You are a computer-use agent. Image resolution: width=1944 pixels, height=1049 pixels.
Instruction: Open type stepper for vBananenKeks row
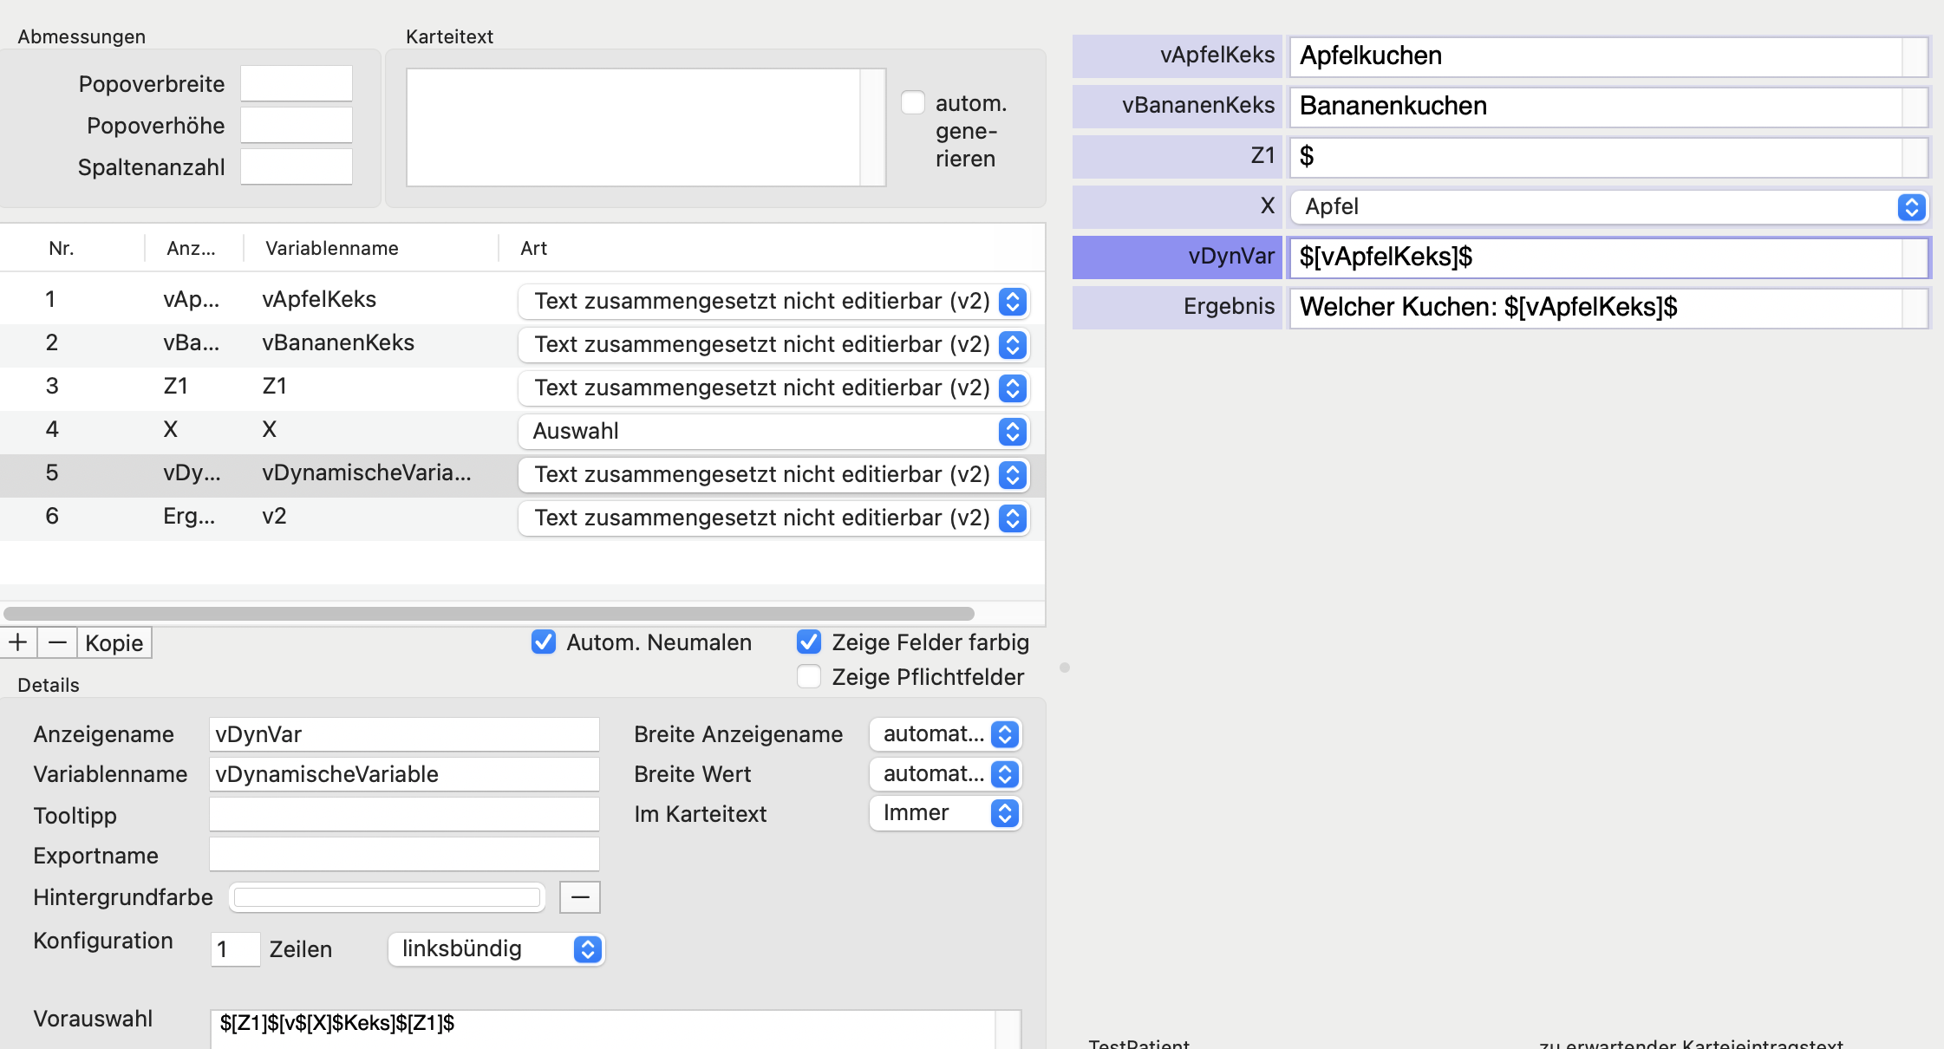[x=1013, y=344]
